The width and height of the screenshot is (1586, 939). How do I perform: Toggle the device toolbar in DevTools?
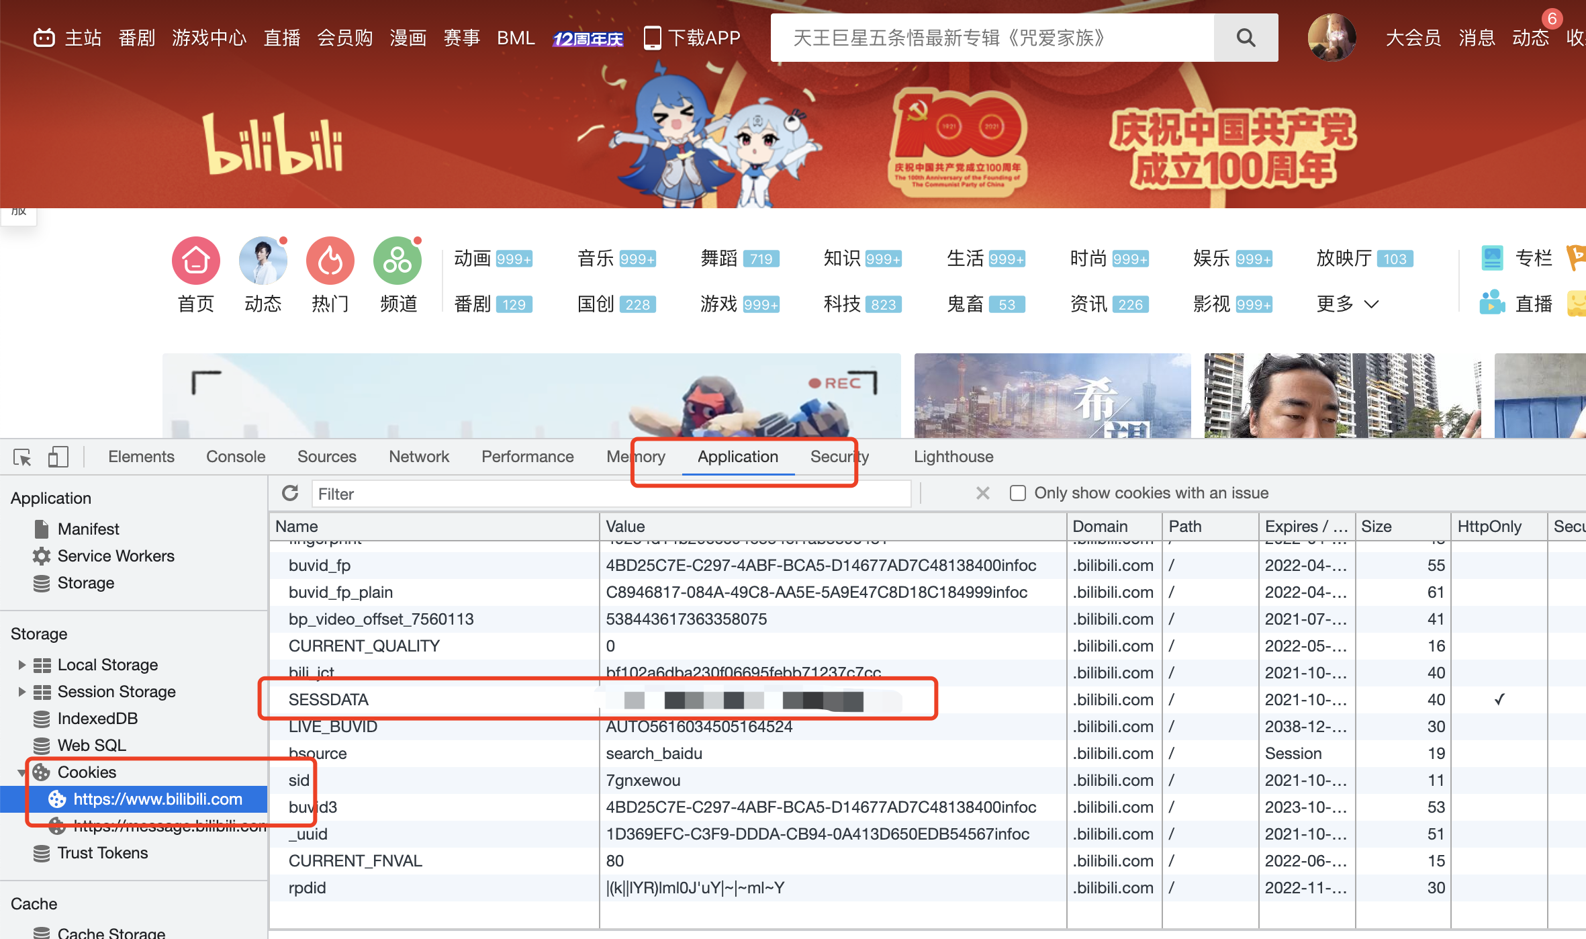pyautogui.click(x=58, y=457)
